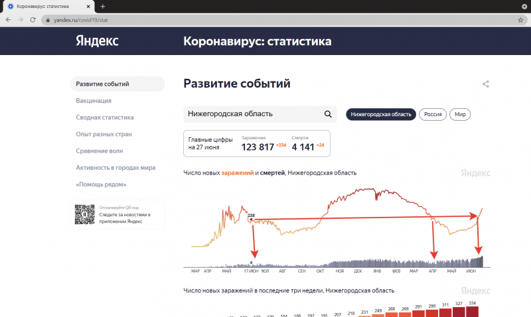531x317 pixels.
Task: Open Активность в городах мира
Action: coord(115,168)
